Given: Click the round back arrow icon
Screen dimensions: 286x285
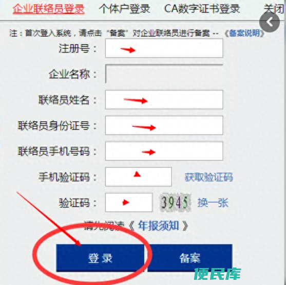Looking at the screenshot, I should 270,22.
